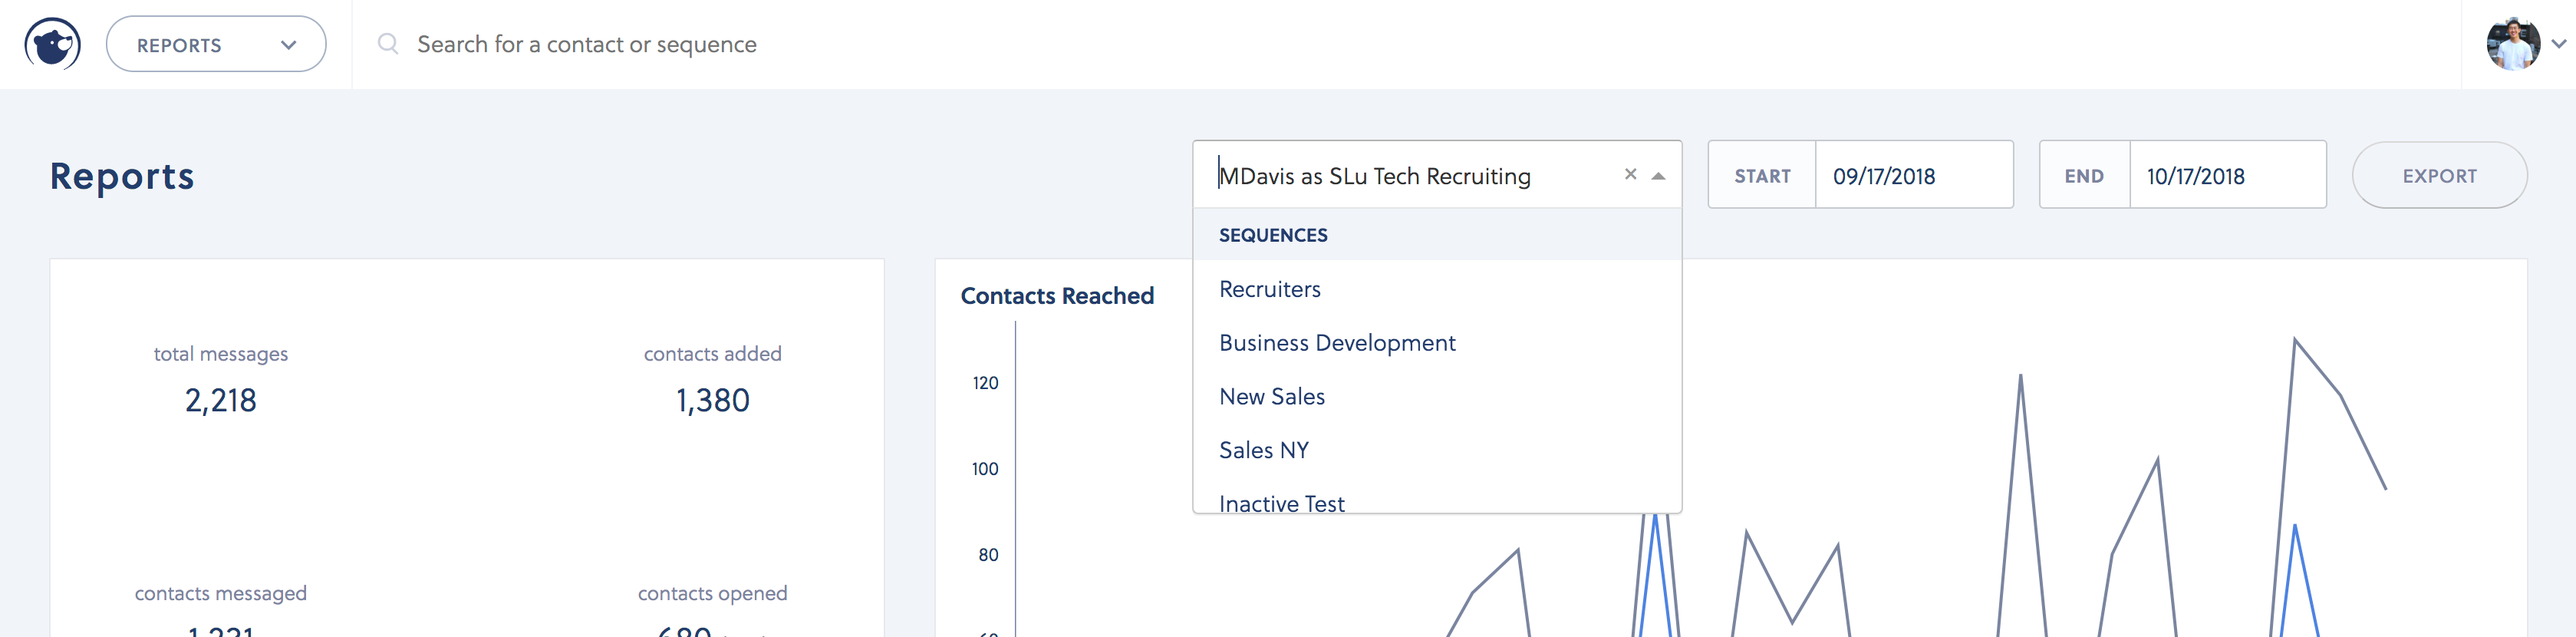Edit the end date field 10/17/2018

[2226, 176]
